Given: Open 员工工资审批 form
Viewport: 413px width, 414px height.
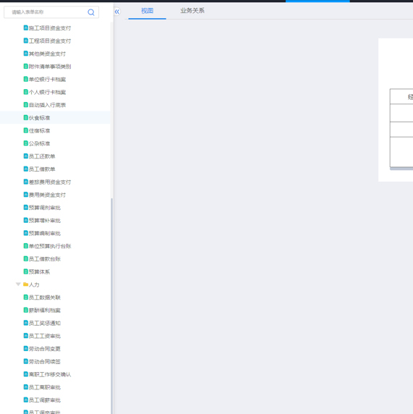Looking at the screenshot, I should click(x=45, y=336).
